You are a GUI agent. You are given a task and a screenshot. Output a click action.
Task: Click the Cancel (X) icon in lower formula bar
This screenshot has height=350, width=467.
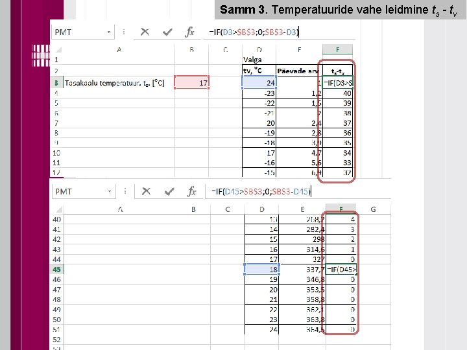click(x=146, y=191)
